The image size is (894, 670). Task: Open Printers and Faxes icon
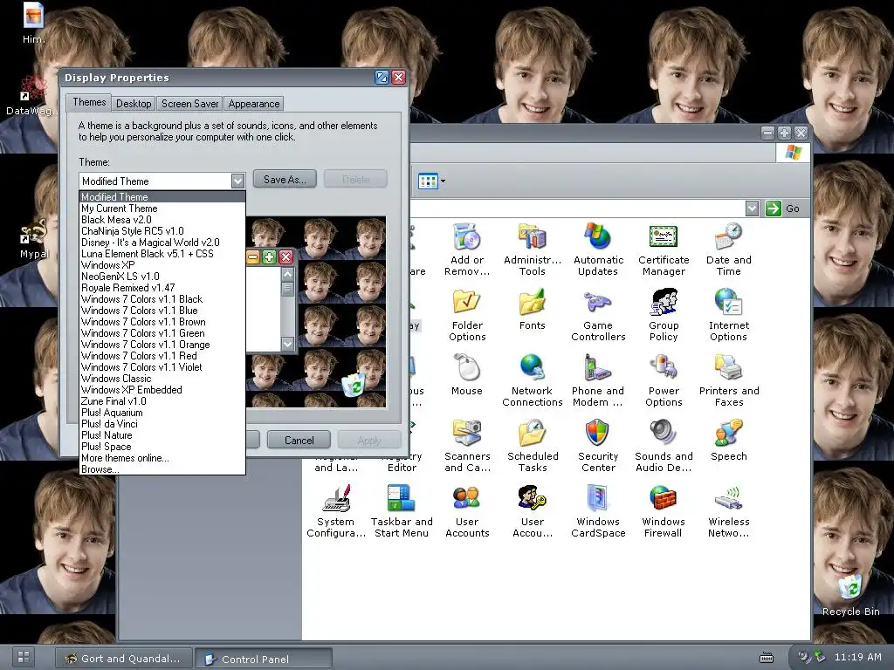coord(728,368)
